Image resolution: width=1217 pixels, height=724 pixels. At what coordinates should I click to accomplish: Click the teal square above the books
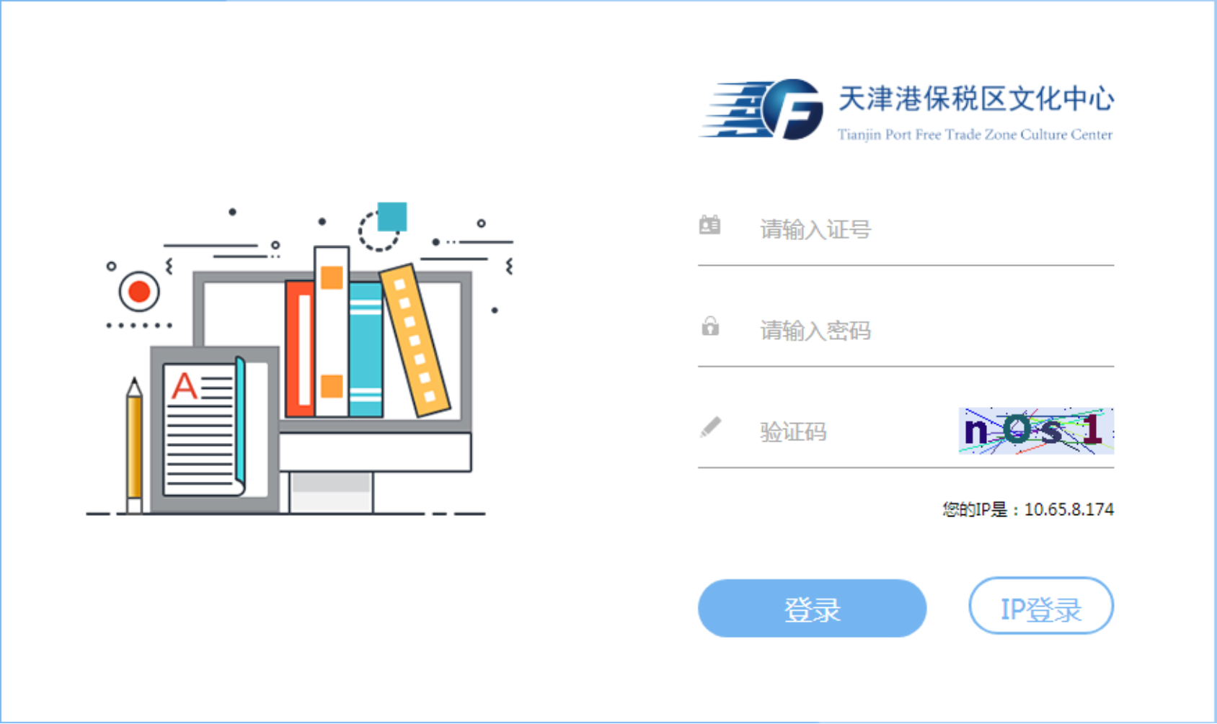coord(392,216)
